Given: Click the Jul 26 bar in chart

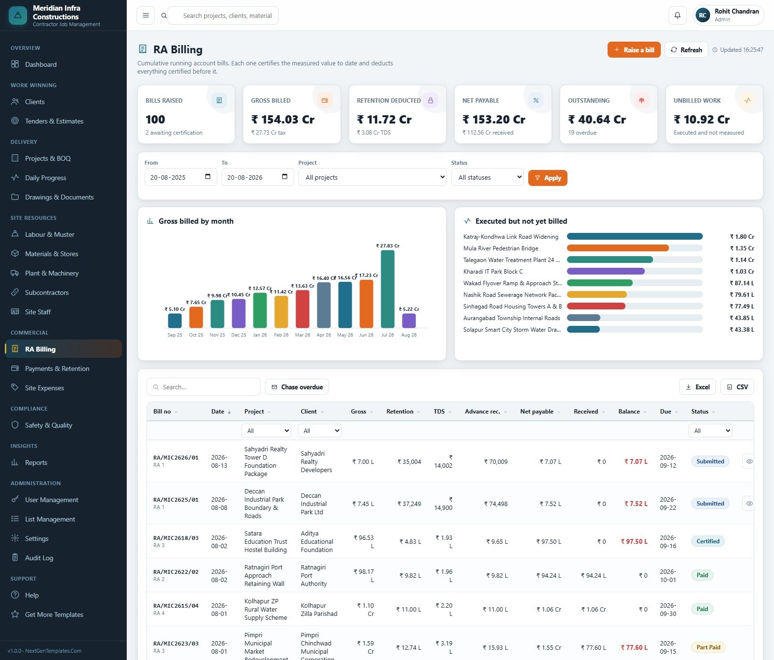Looking at the screenshot, I should click(387, 289).
